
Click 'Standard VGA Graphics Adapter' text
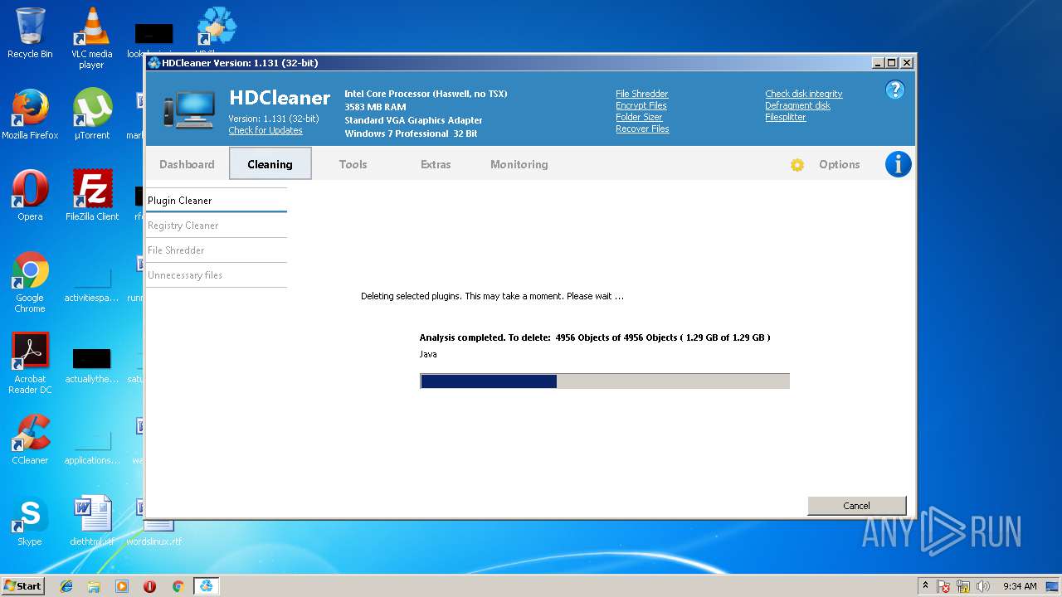(413, 120)
